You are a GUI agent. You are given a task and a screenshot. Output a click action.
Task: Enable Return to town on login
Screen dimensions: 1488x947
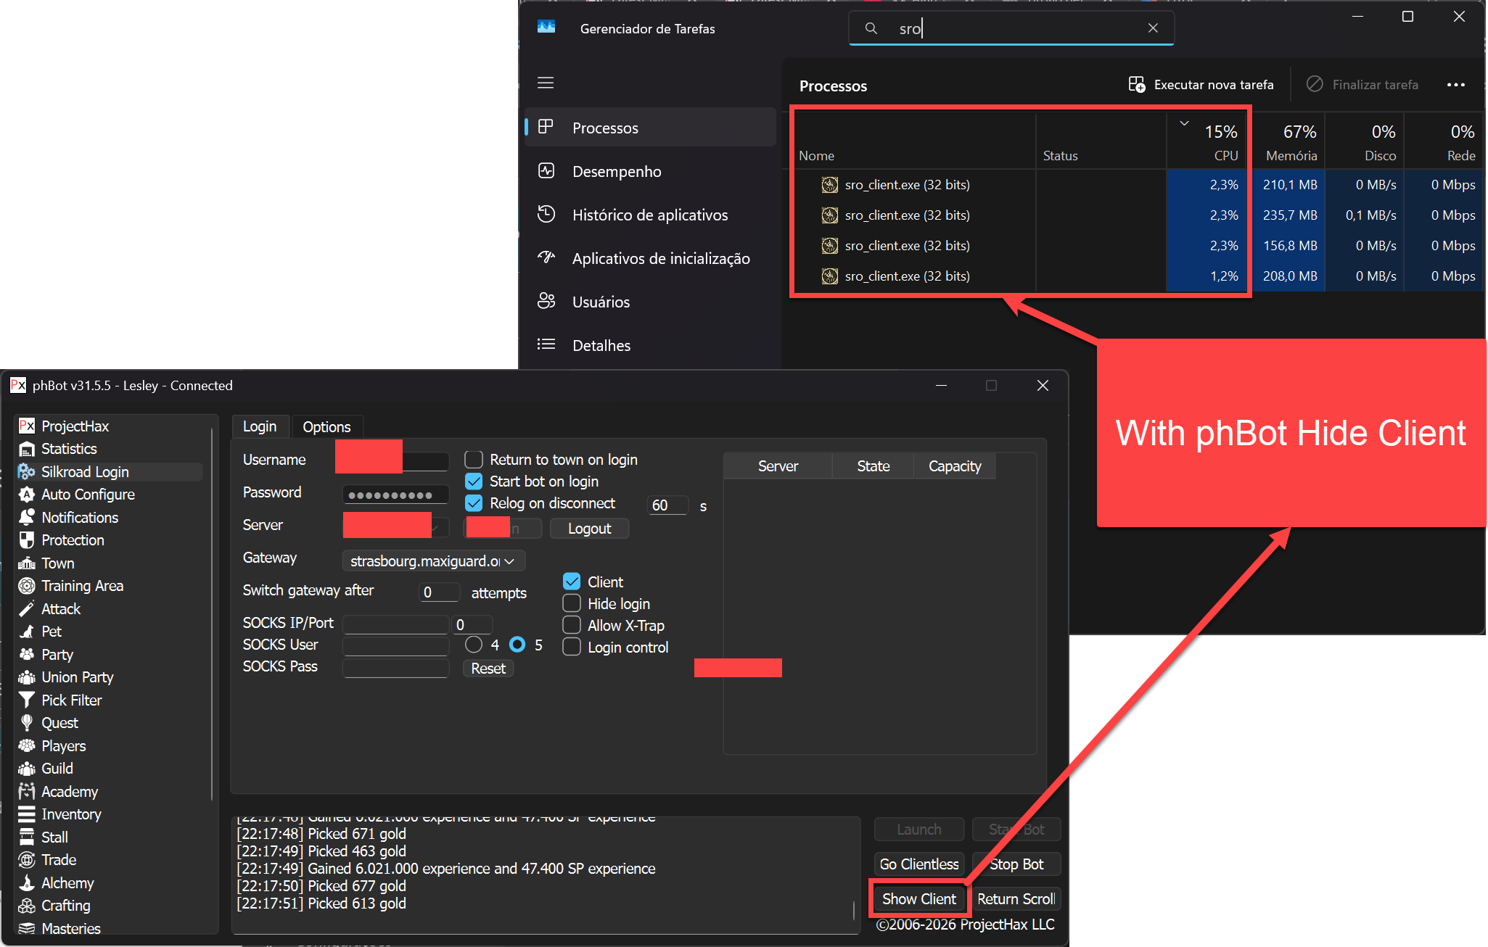click(x=474, y=460)
